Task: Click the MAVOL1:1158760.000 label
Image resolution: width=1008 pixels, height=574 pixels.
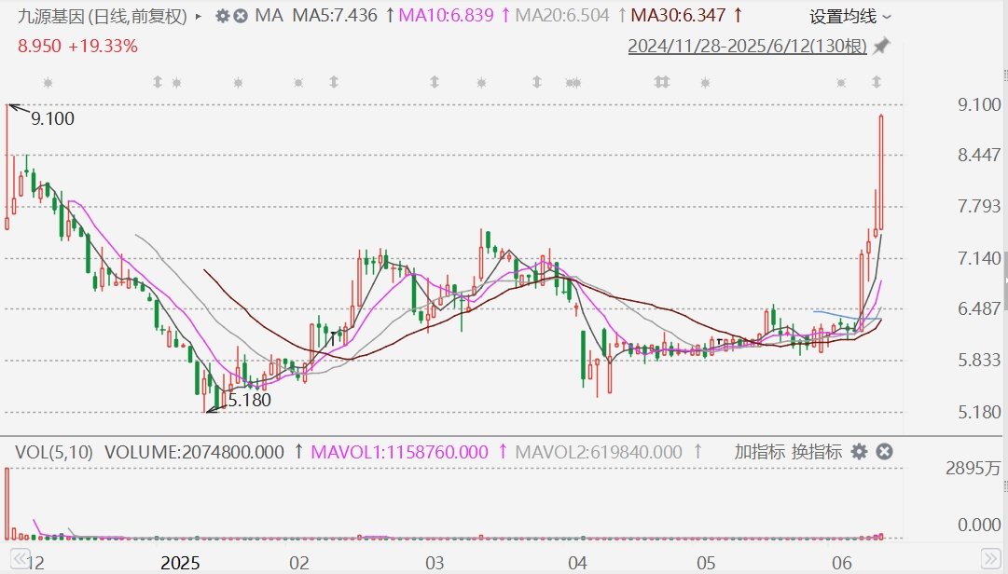Action: 400,452
